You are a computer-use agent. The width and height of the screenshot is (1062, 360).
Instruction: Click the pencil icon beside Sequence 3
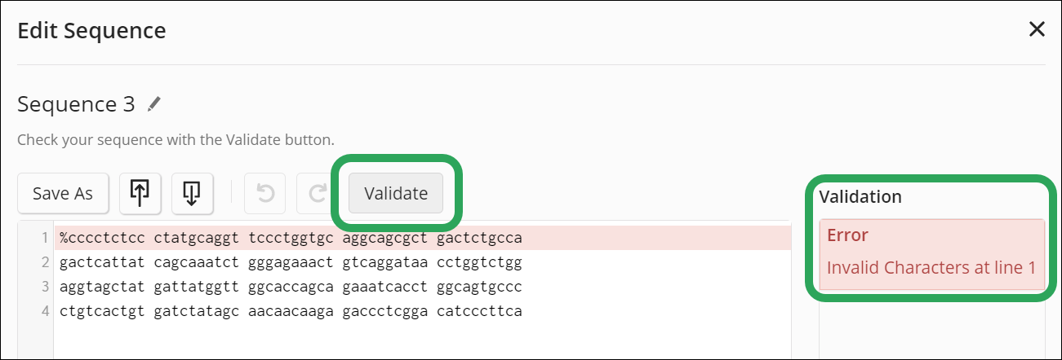click(154, 104)
